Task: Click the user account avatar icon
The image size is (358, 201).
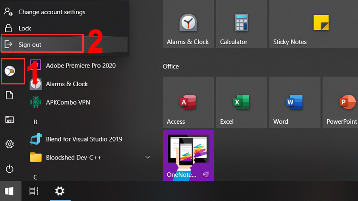Action: (10, 71)
